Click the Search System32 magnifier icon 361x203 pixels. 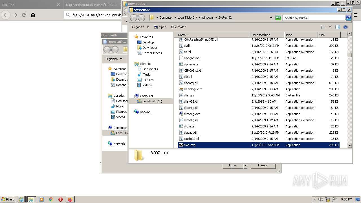(348, 17)
